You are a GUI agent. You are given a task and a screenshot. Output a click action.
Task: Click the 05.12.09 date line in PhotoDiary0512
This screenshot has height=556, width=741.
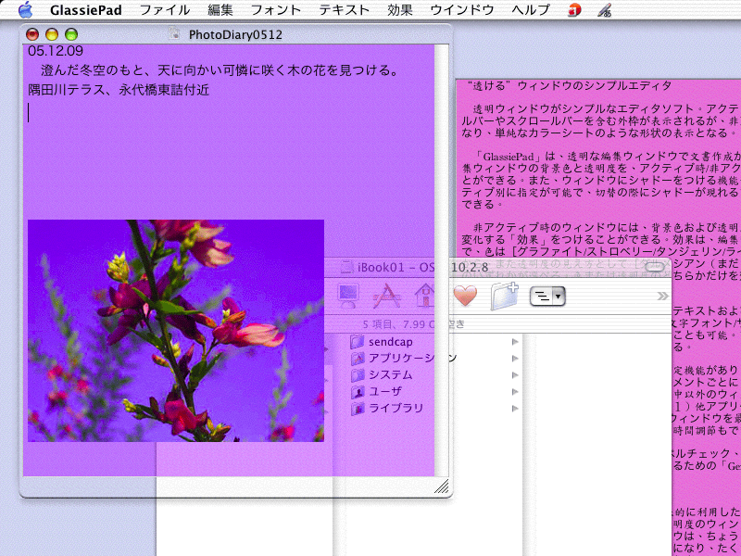[56, 51]
